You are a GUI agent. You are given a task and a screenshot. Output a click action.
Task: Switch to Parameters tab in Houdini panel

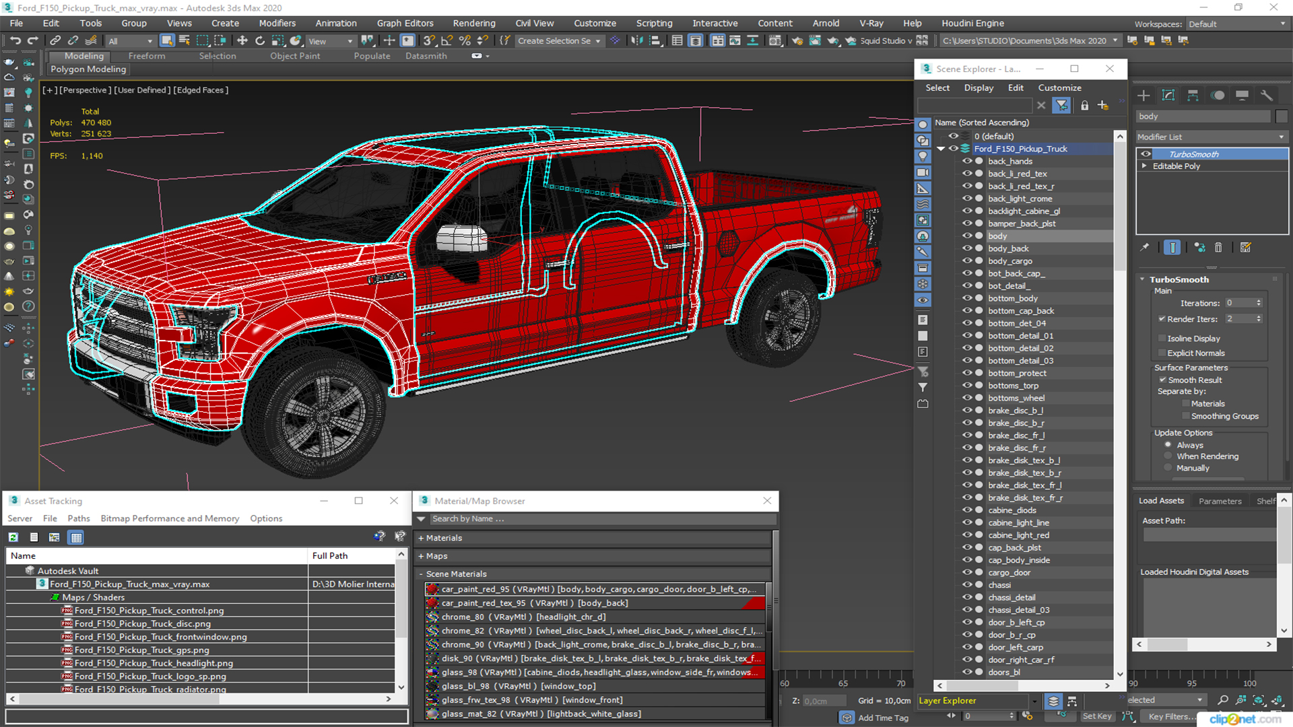coord(1220,501)
